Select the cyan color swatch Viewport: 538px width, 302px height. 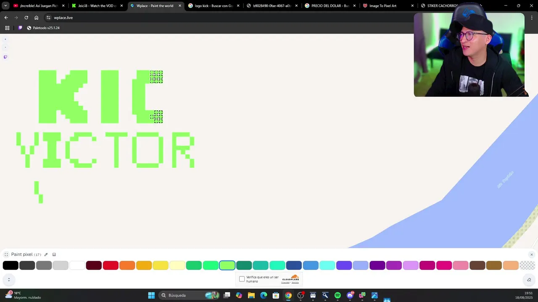[327, 265]
